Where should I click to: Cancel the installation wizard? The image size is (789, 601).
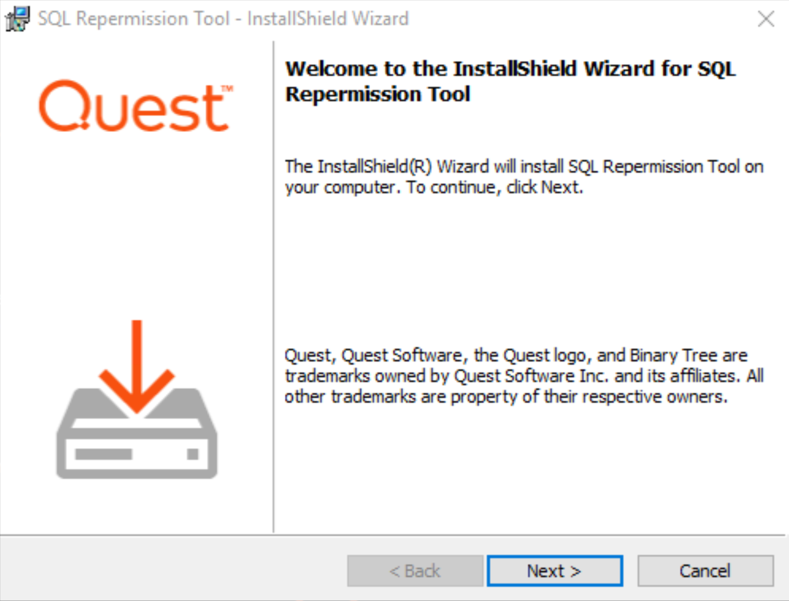pos(705,571)
